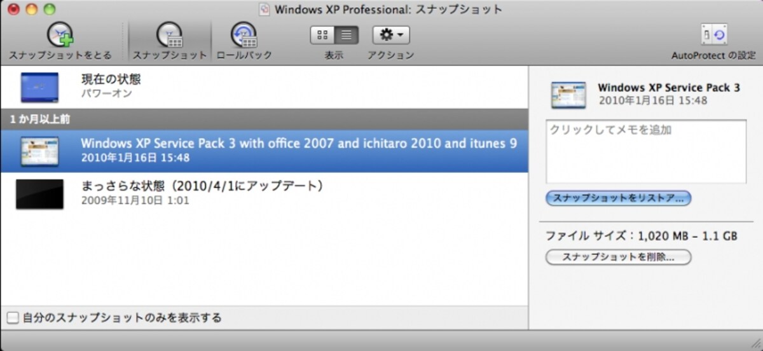Click スナップショットをリストア... button
Viewport: 763px width, 351px height.
click(x=618, y=198)
